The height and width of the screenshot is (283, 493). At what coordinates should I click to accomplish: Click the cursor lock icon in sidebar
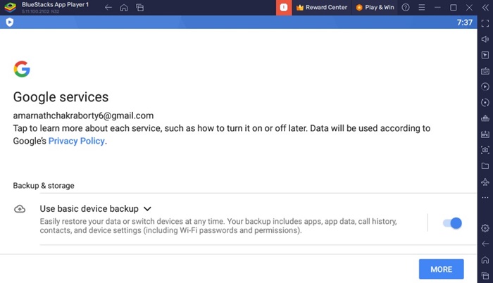[x=485, y=55]
